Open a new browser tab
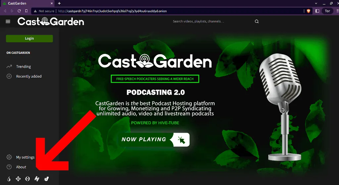The width and height of the screenshot is (339, 185). (59, 3)
